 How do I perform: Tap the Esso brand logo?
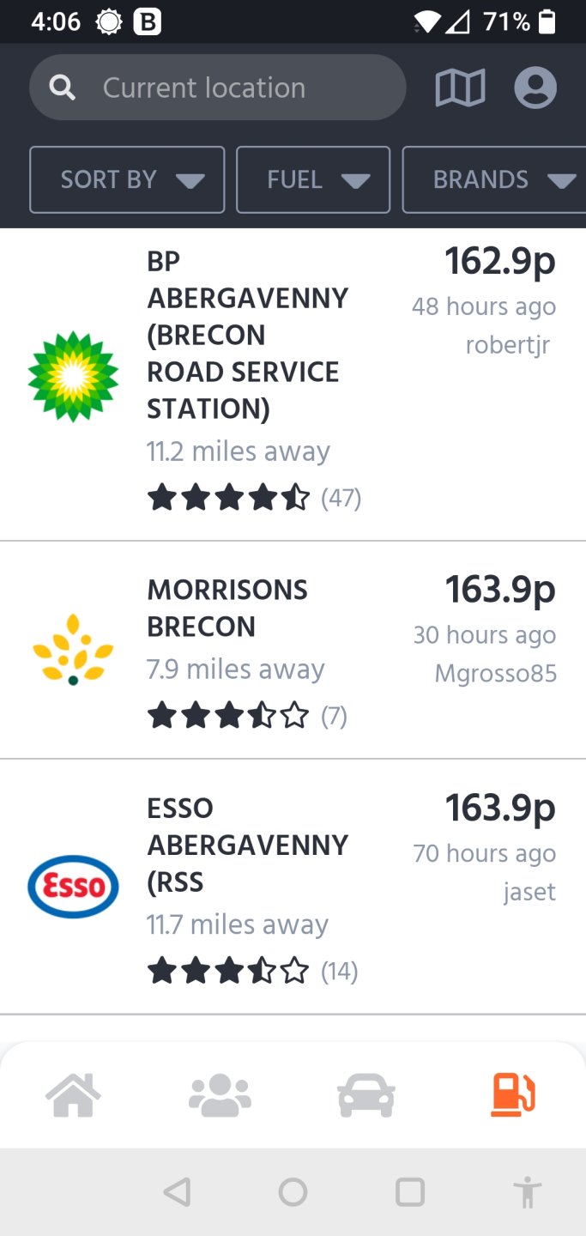click(73, 888)
